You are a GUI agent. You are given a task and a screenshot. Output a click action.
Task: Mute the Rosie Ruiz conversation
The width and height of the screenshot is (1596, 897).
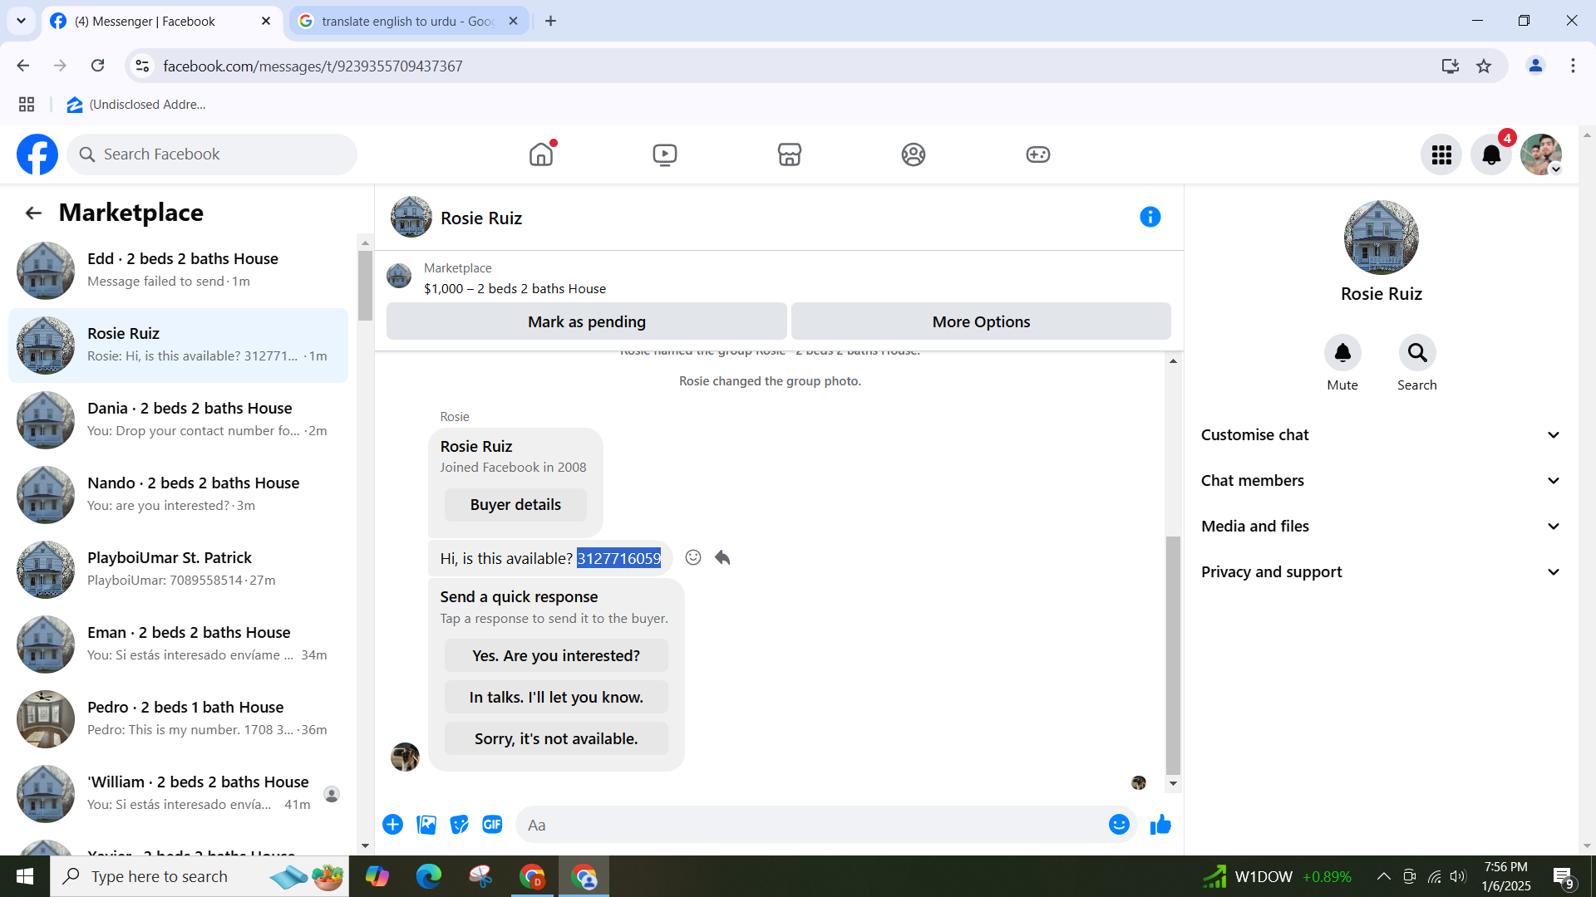[1342, 354]
